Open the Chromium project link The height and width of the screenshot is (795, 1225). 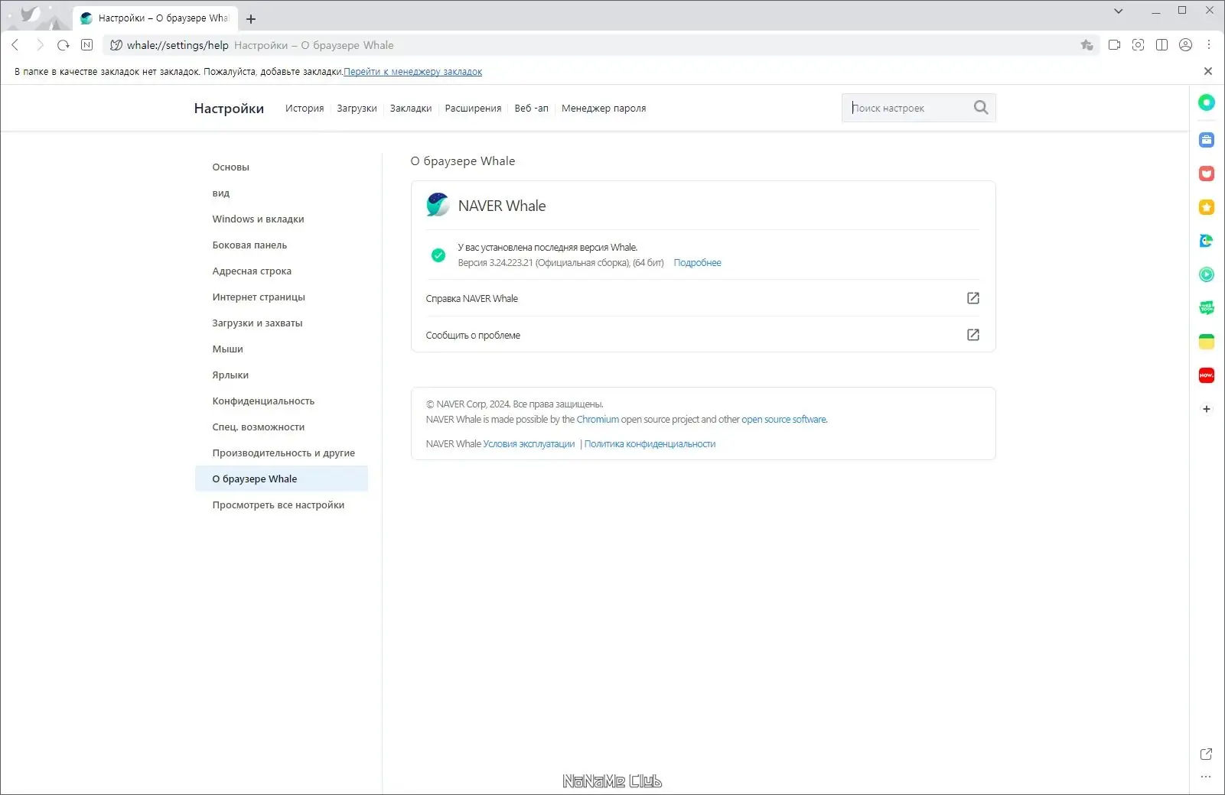point(598,420)
